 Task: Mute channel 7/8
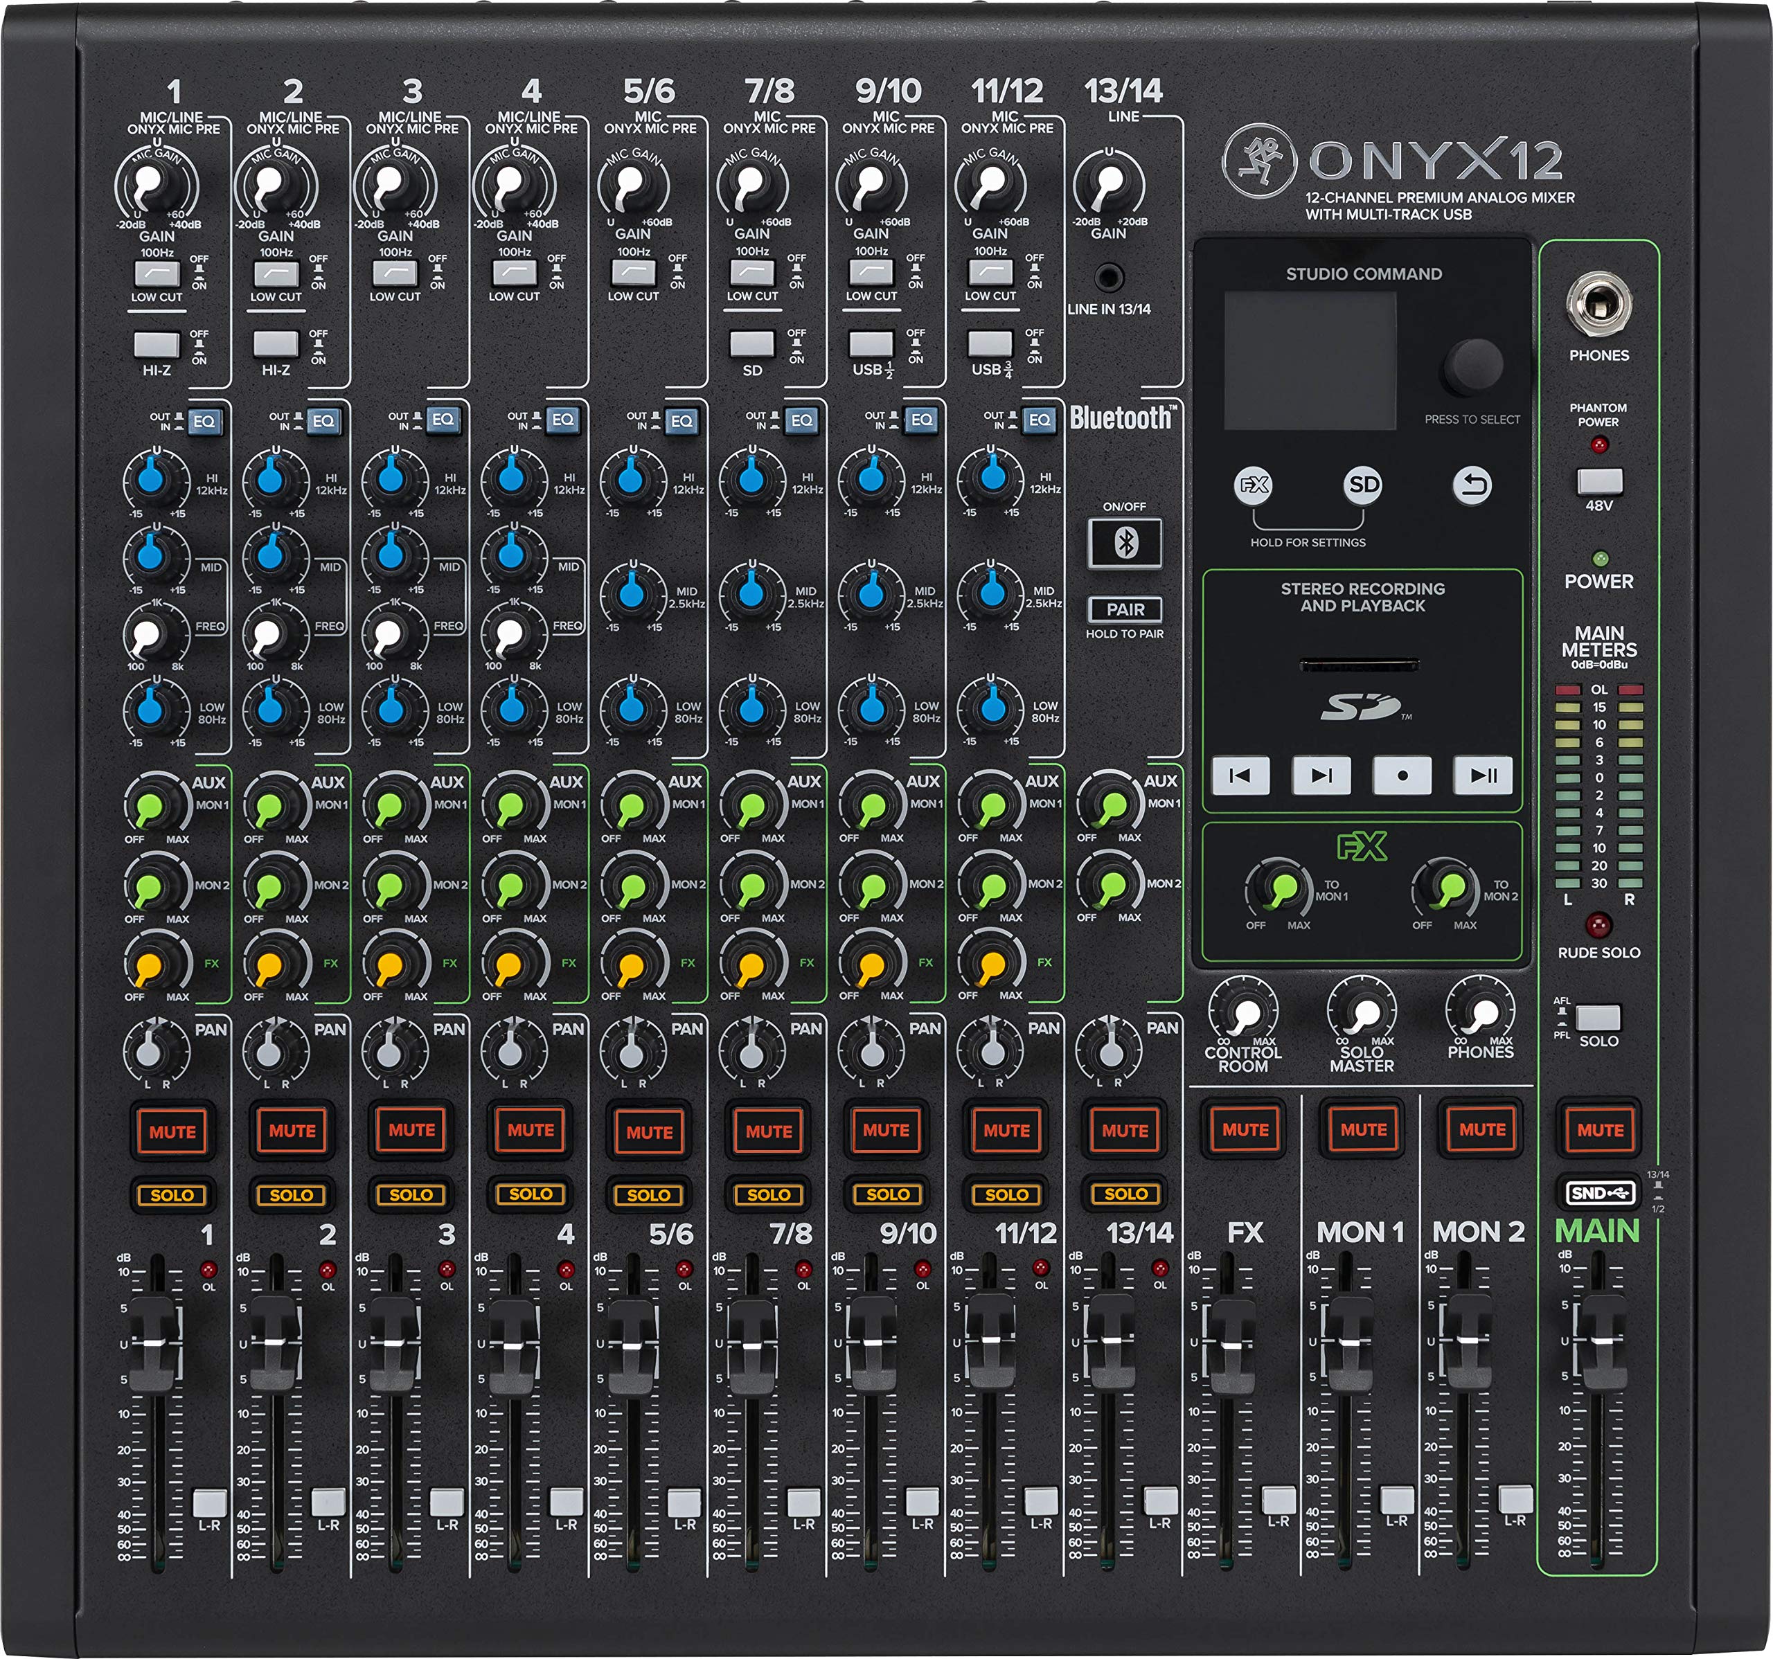point(769,1131)
